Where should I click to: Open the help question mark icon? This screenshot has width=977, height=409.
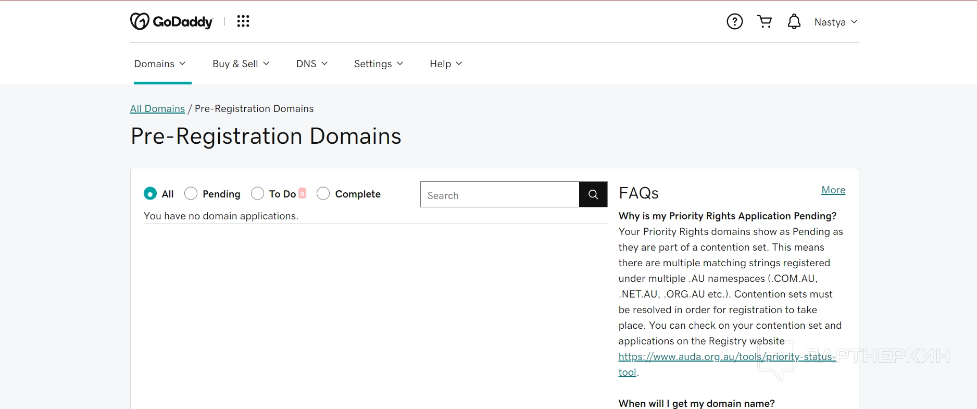pyautogui.click(x=734, y=22)
